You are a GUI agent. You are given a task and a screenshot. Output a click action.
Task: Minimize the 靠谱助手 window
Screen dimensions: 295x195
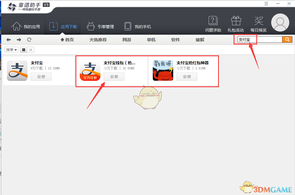(278, 3)
